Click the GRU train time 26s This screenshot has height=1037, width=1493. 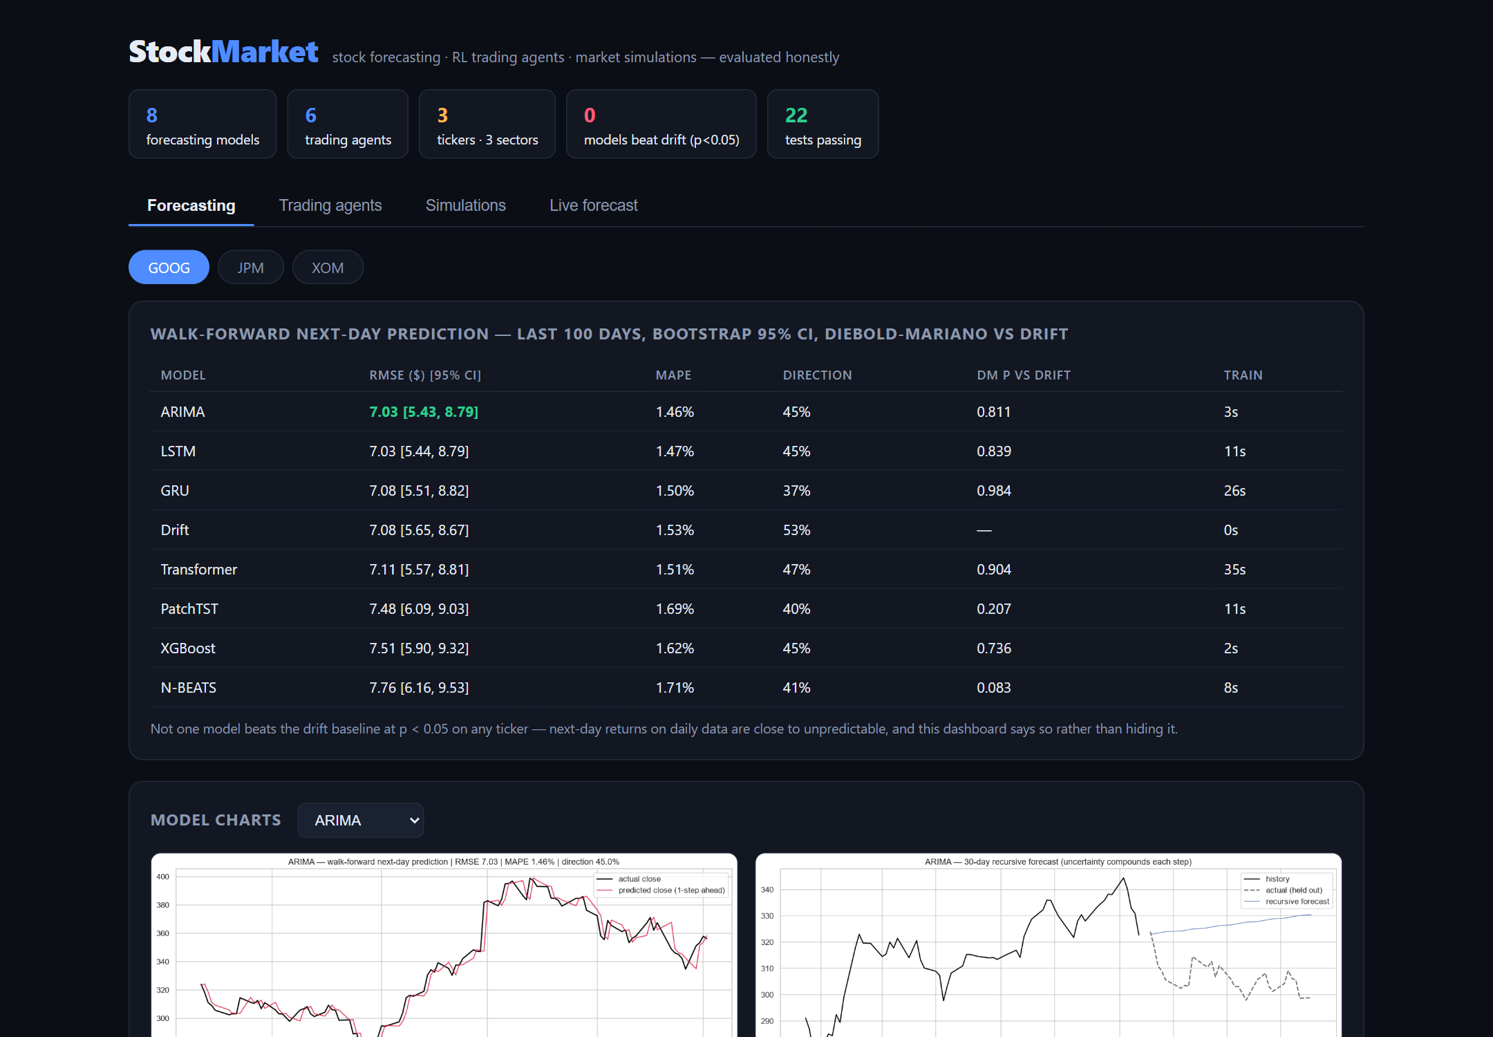click(1234, 491)
